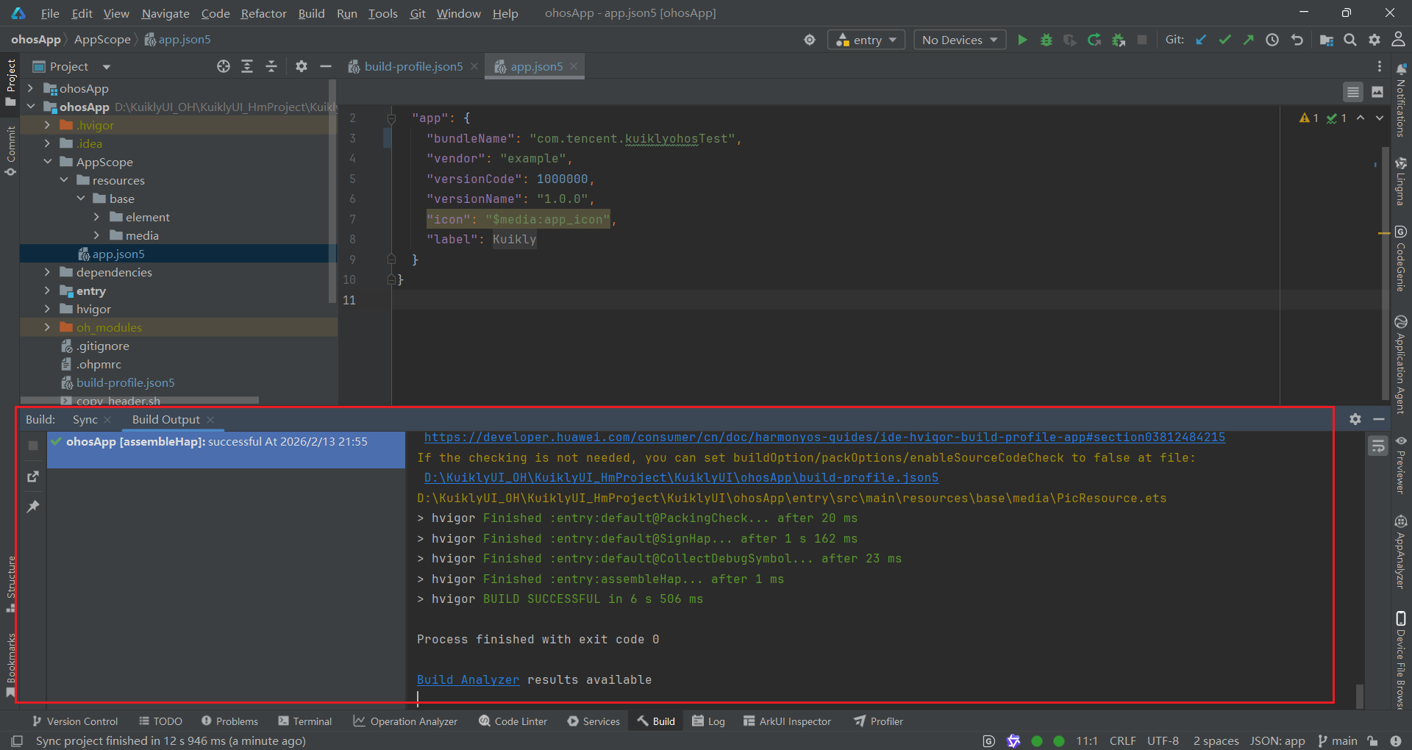Expand the element folder

pyautogui.click(x=96, y=217)
